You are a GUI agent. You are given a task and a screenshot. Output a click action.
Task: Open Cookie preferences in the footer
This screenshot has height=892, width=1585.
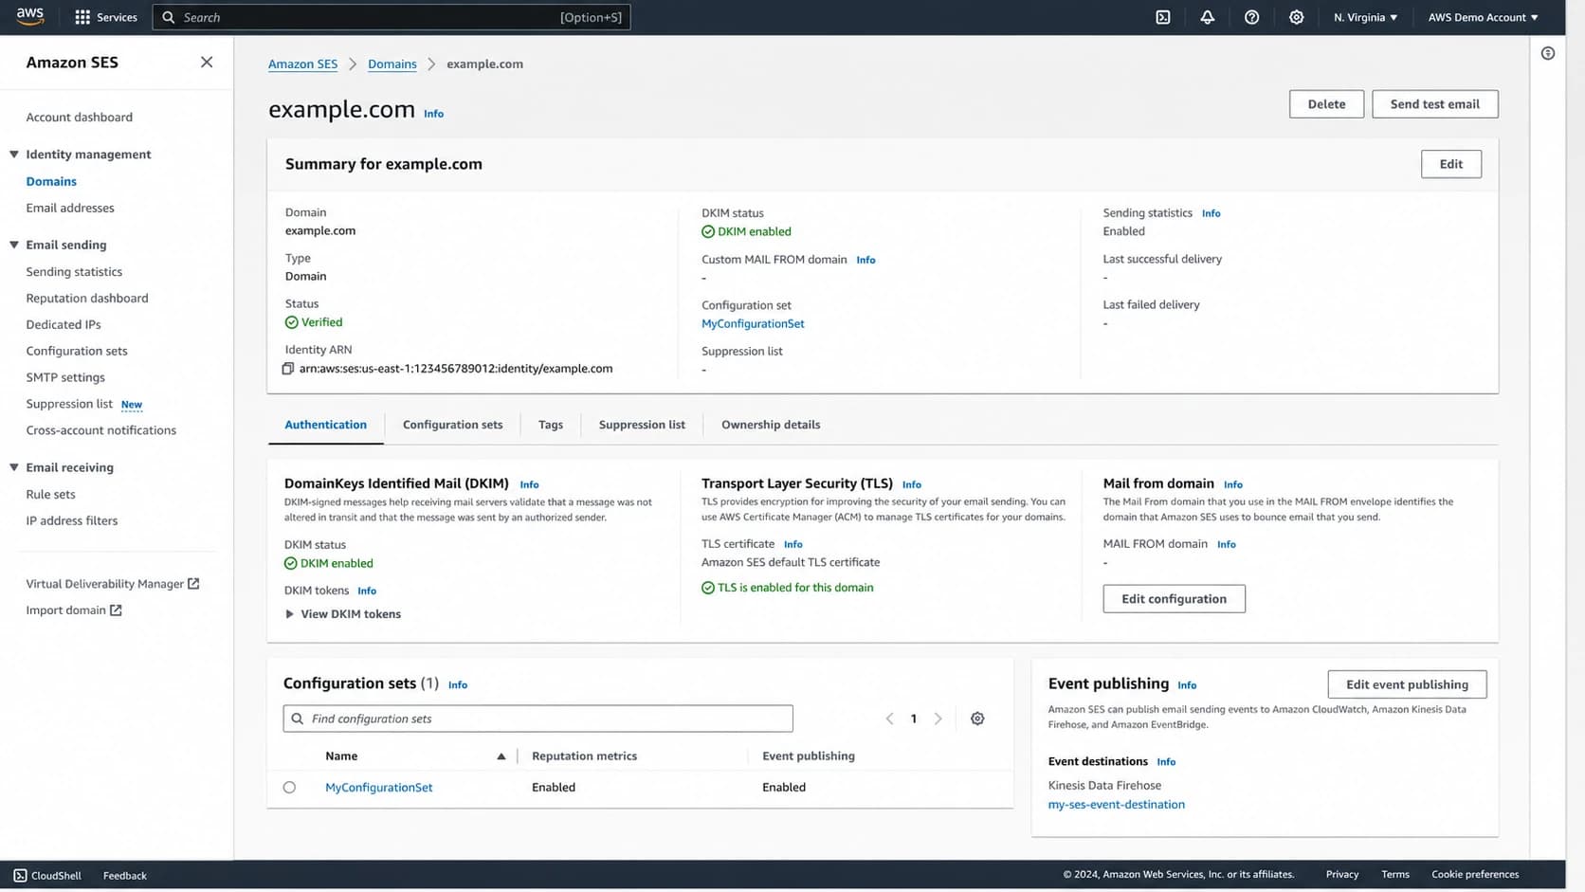pyautogui.click(x=1475, y=875)
